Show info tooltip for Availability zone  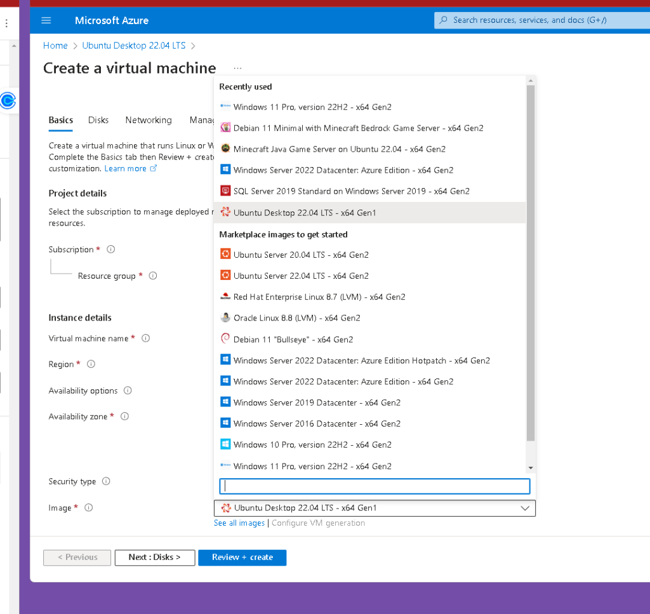pos(124,417)
